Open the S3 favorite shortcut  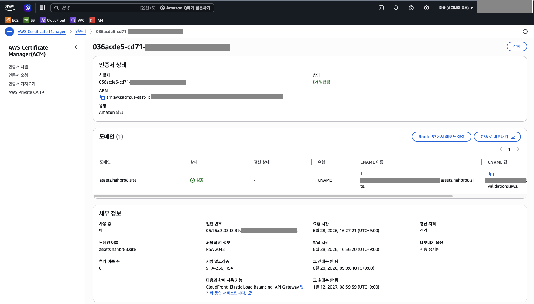point(29,20)
